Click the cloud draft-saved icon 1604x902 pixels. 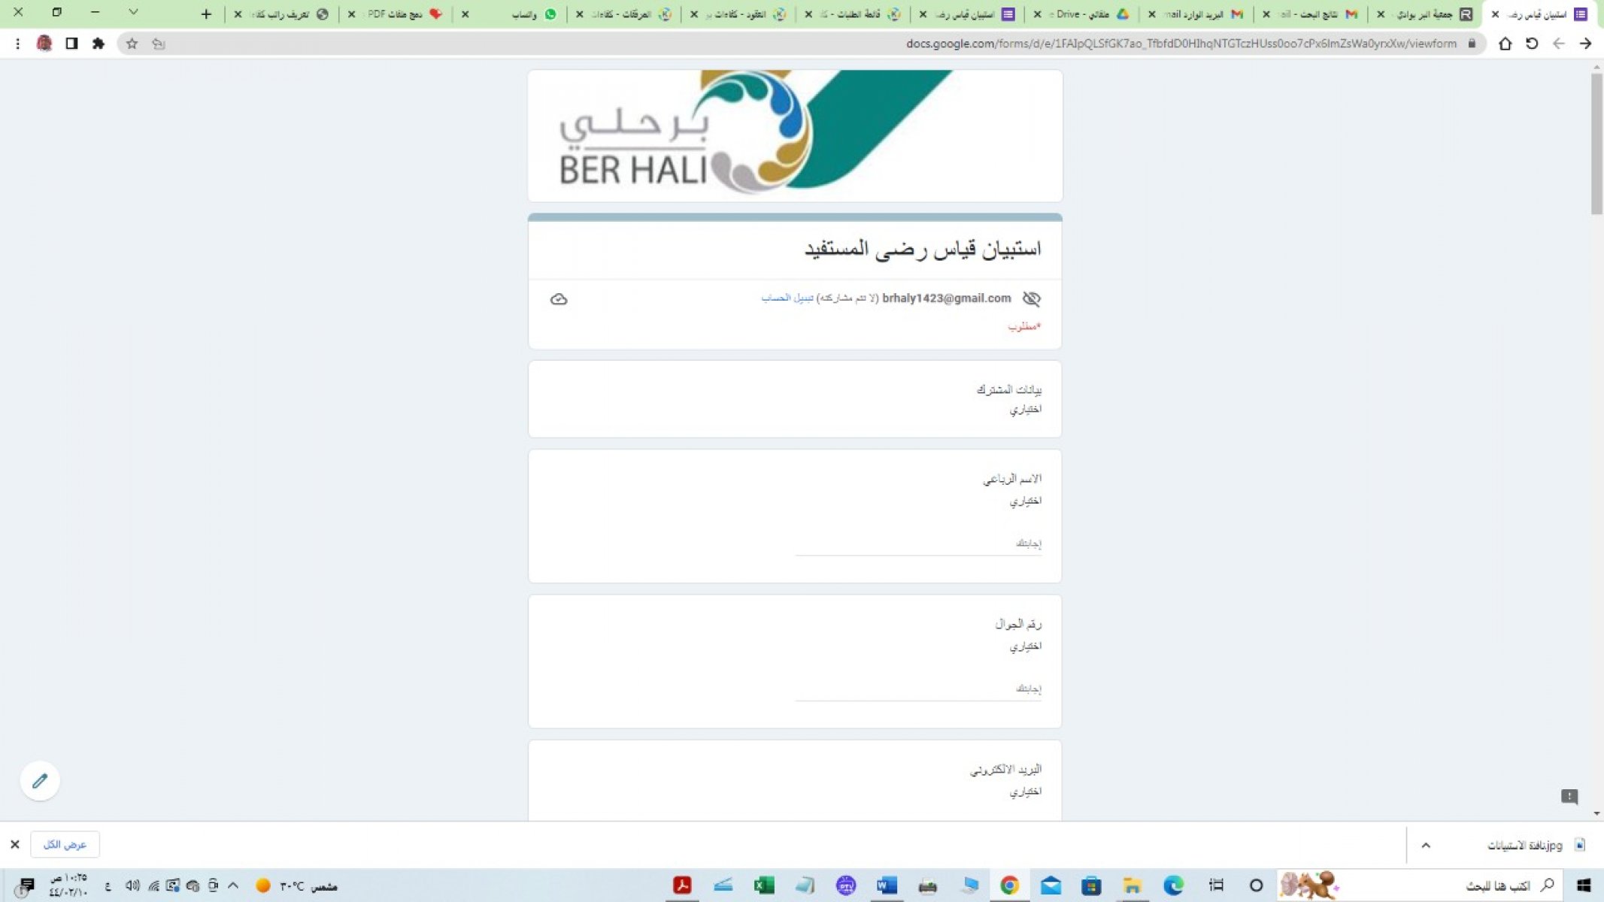click(559, 299)
